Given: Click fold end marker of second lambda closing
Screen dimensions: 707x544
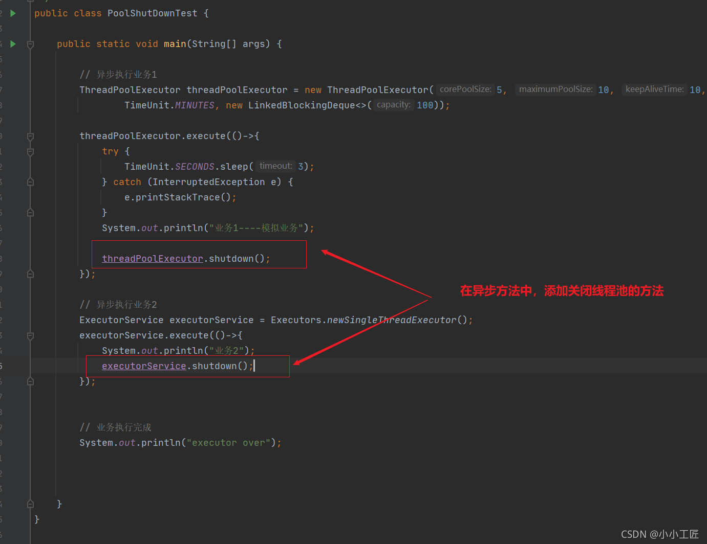Looking at the screenshot, I should (30, 381).
